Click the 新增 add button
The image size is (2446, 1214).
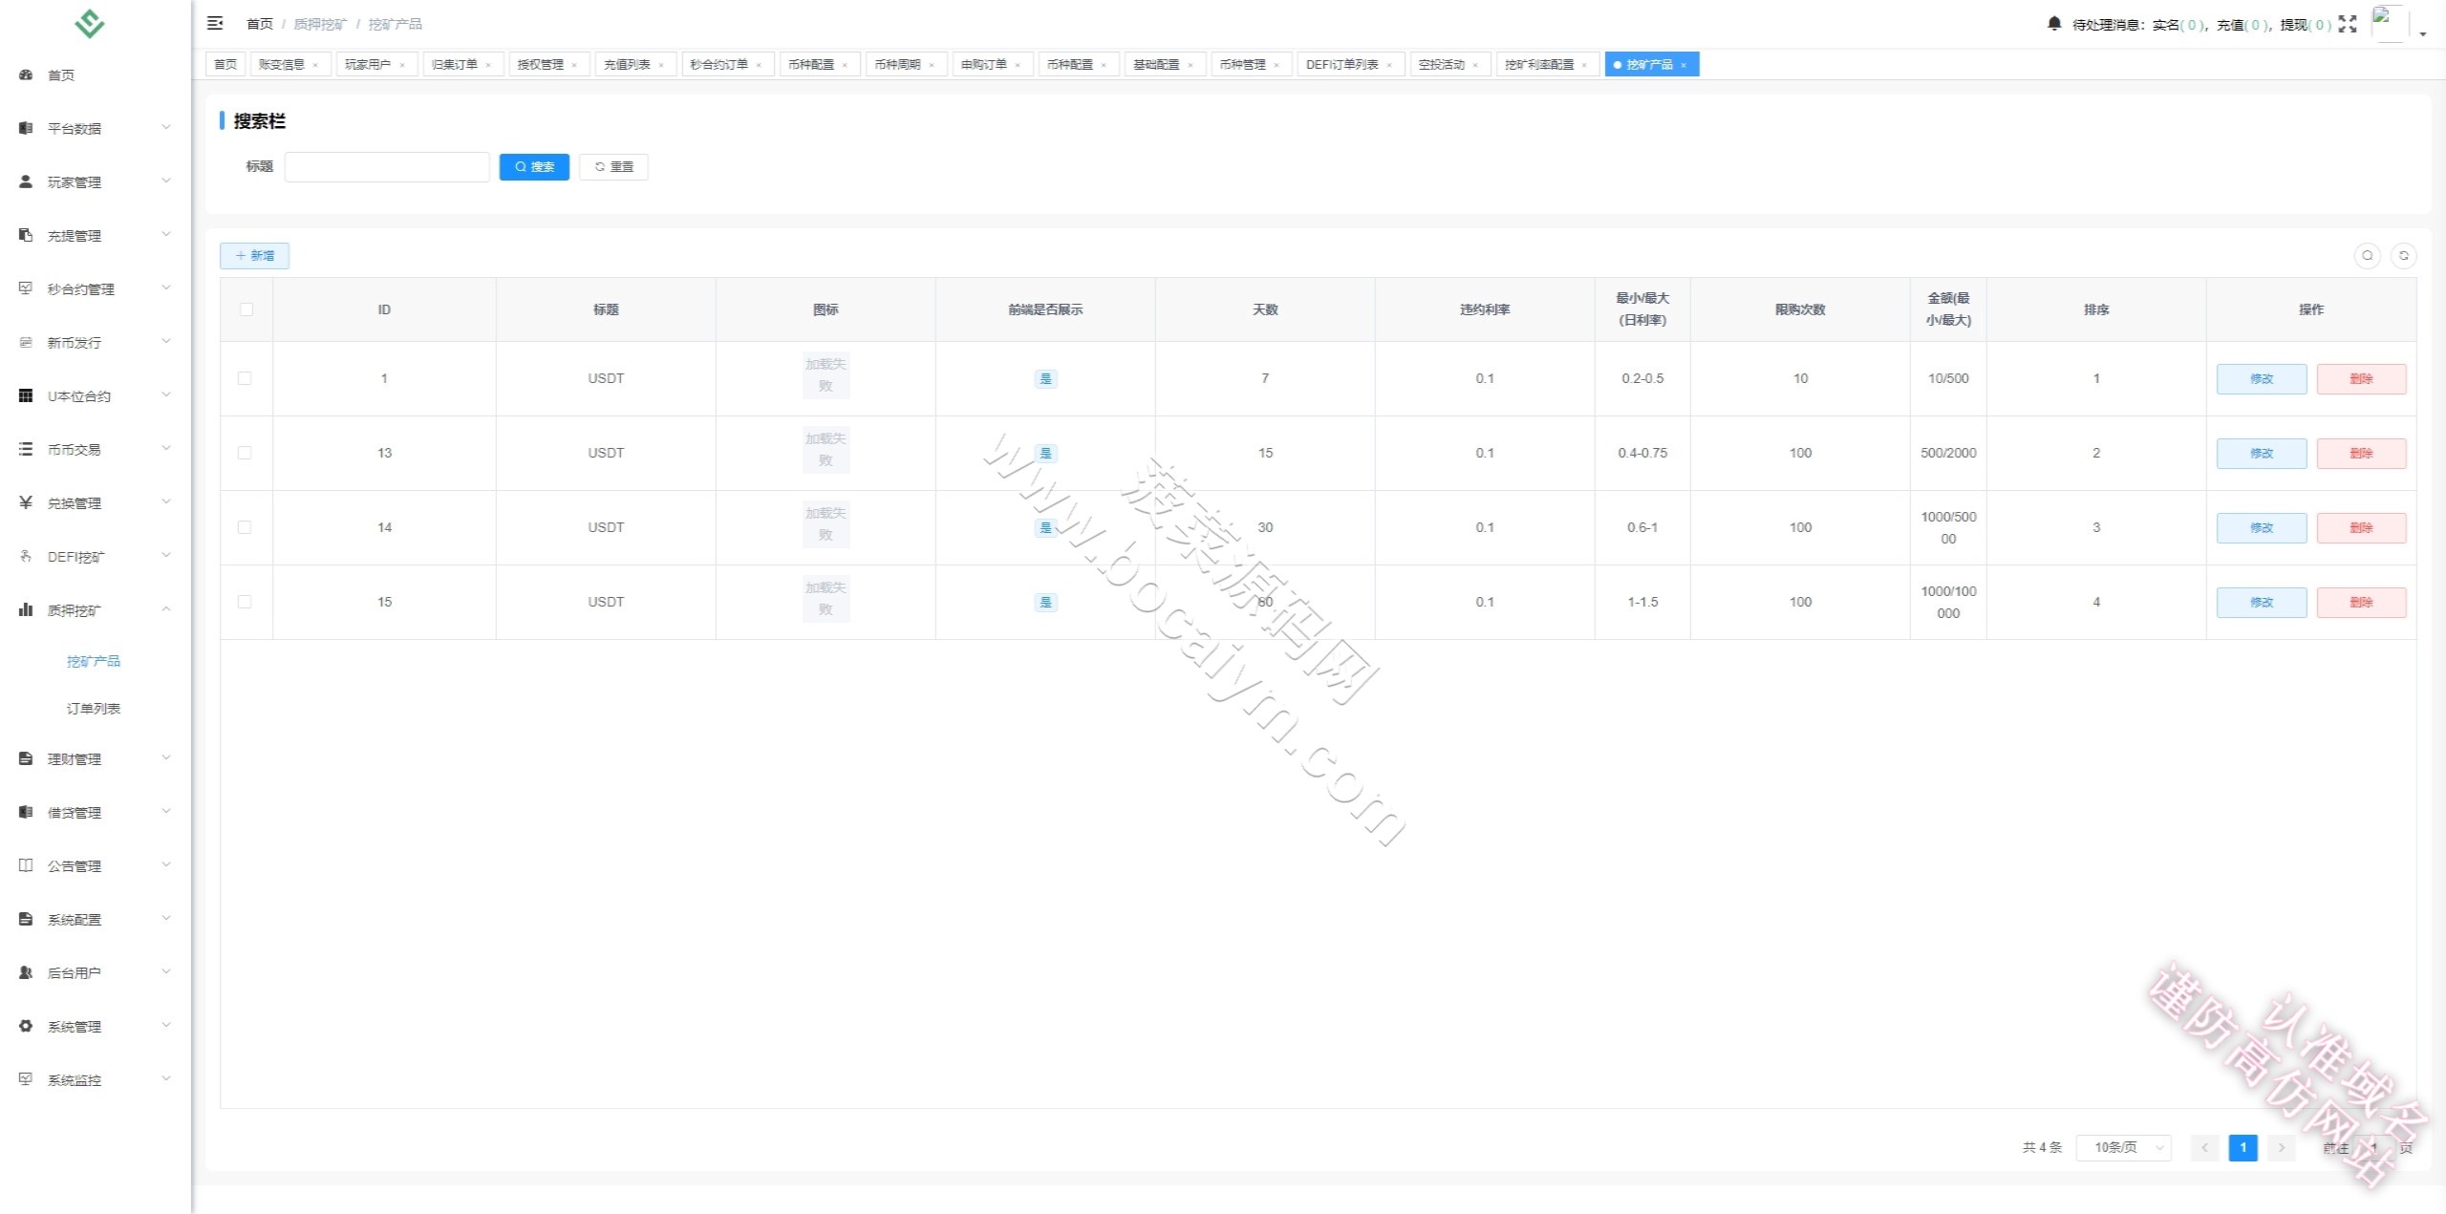click(x=254, y=255)
